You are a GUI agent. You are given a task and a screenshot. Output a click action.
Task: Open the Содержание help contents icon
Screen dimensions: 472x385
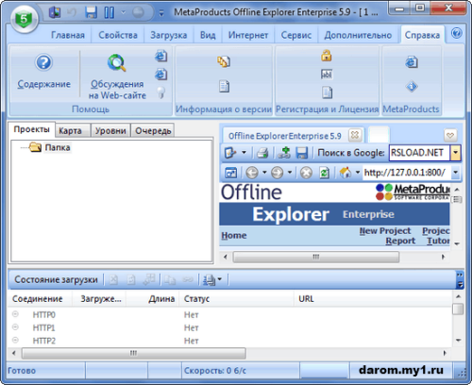tap(43, 62)
